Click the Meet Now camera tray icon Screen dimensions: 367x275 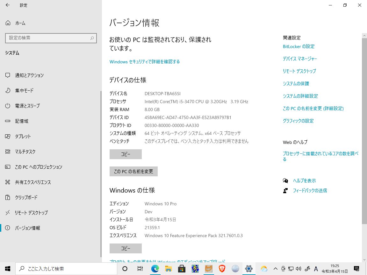click(283, 269)
